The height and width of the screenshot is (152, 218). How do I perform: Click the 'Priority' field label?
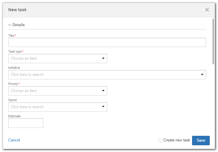[13, 84]
